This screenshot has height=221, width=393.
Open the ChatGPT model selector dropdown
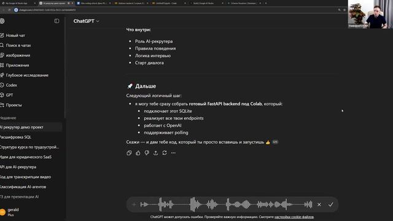(86, 21)
